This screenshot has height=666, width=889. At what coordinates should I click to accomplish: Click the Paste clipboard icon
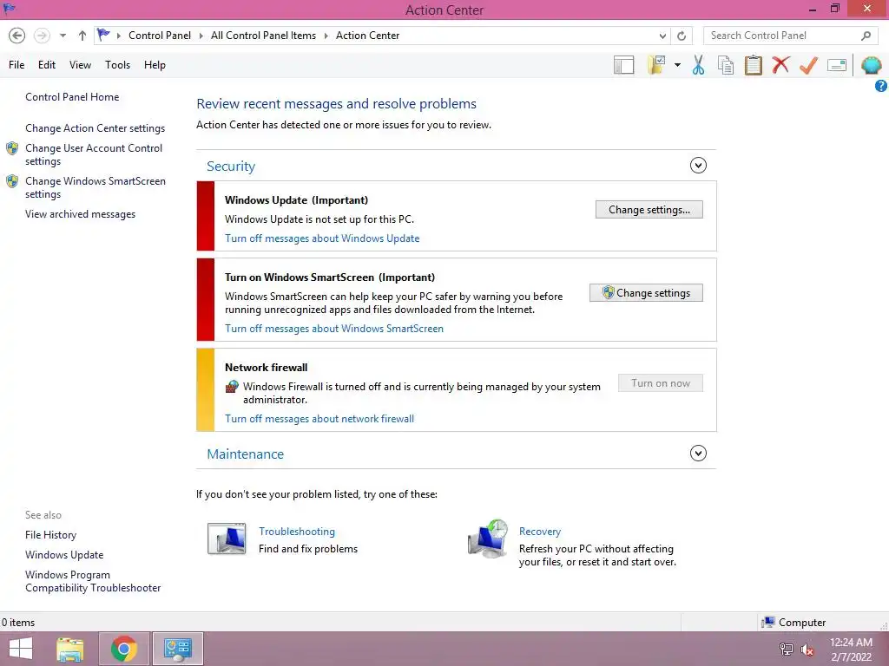(753, 65)
